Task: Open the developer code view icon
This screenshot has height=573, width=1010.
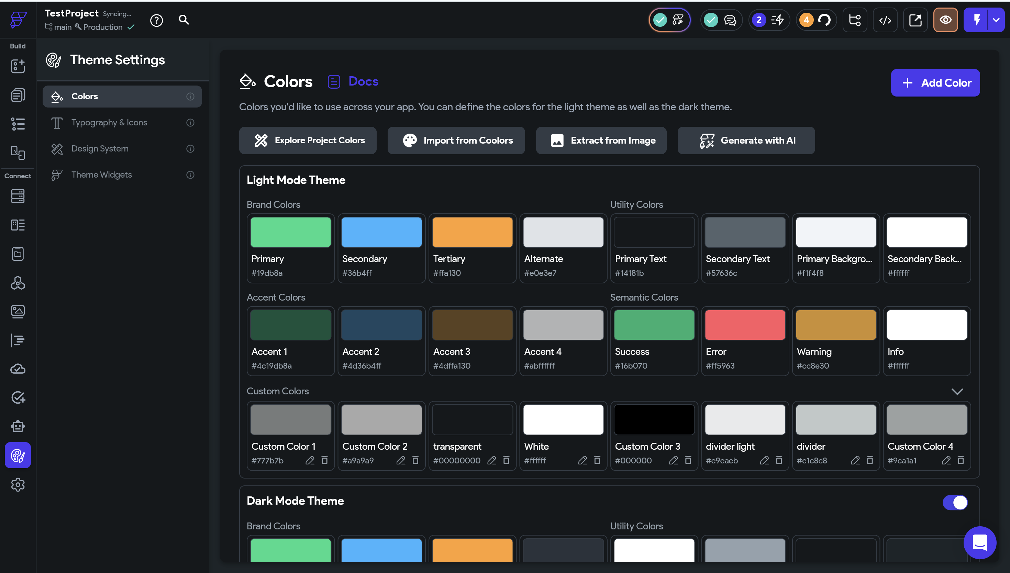Action: point(885,20)
